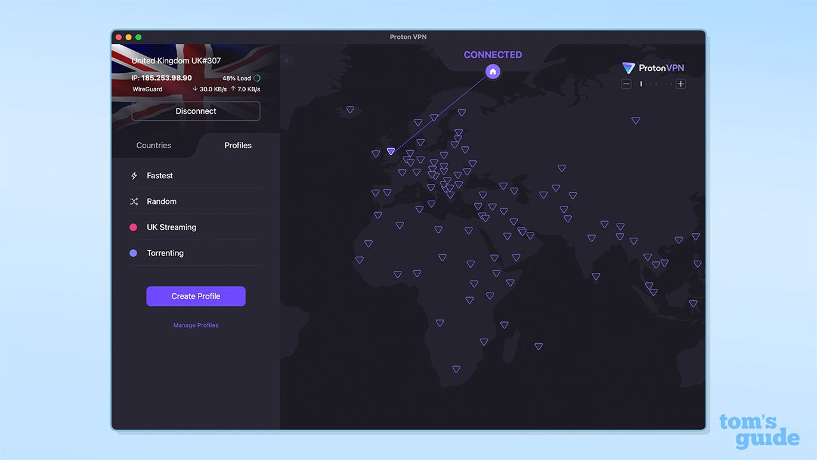The image size is (817, 460).
Task: Connect using the Fastest profile
Action: pyautogui.click(x=196, y=176)
